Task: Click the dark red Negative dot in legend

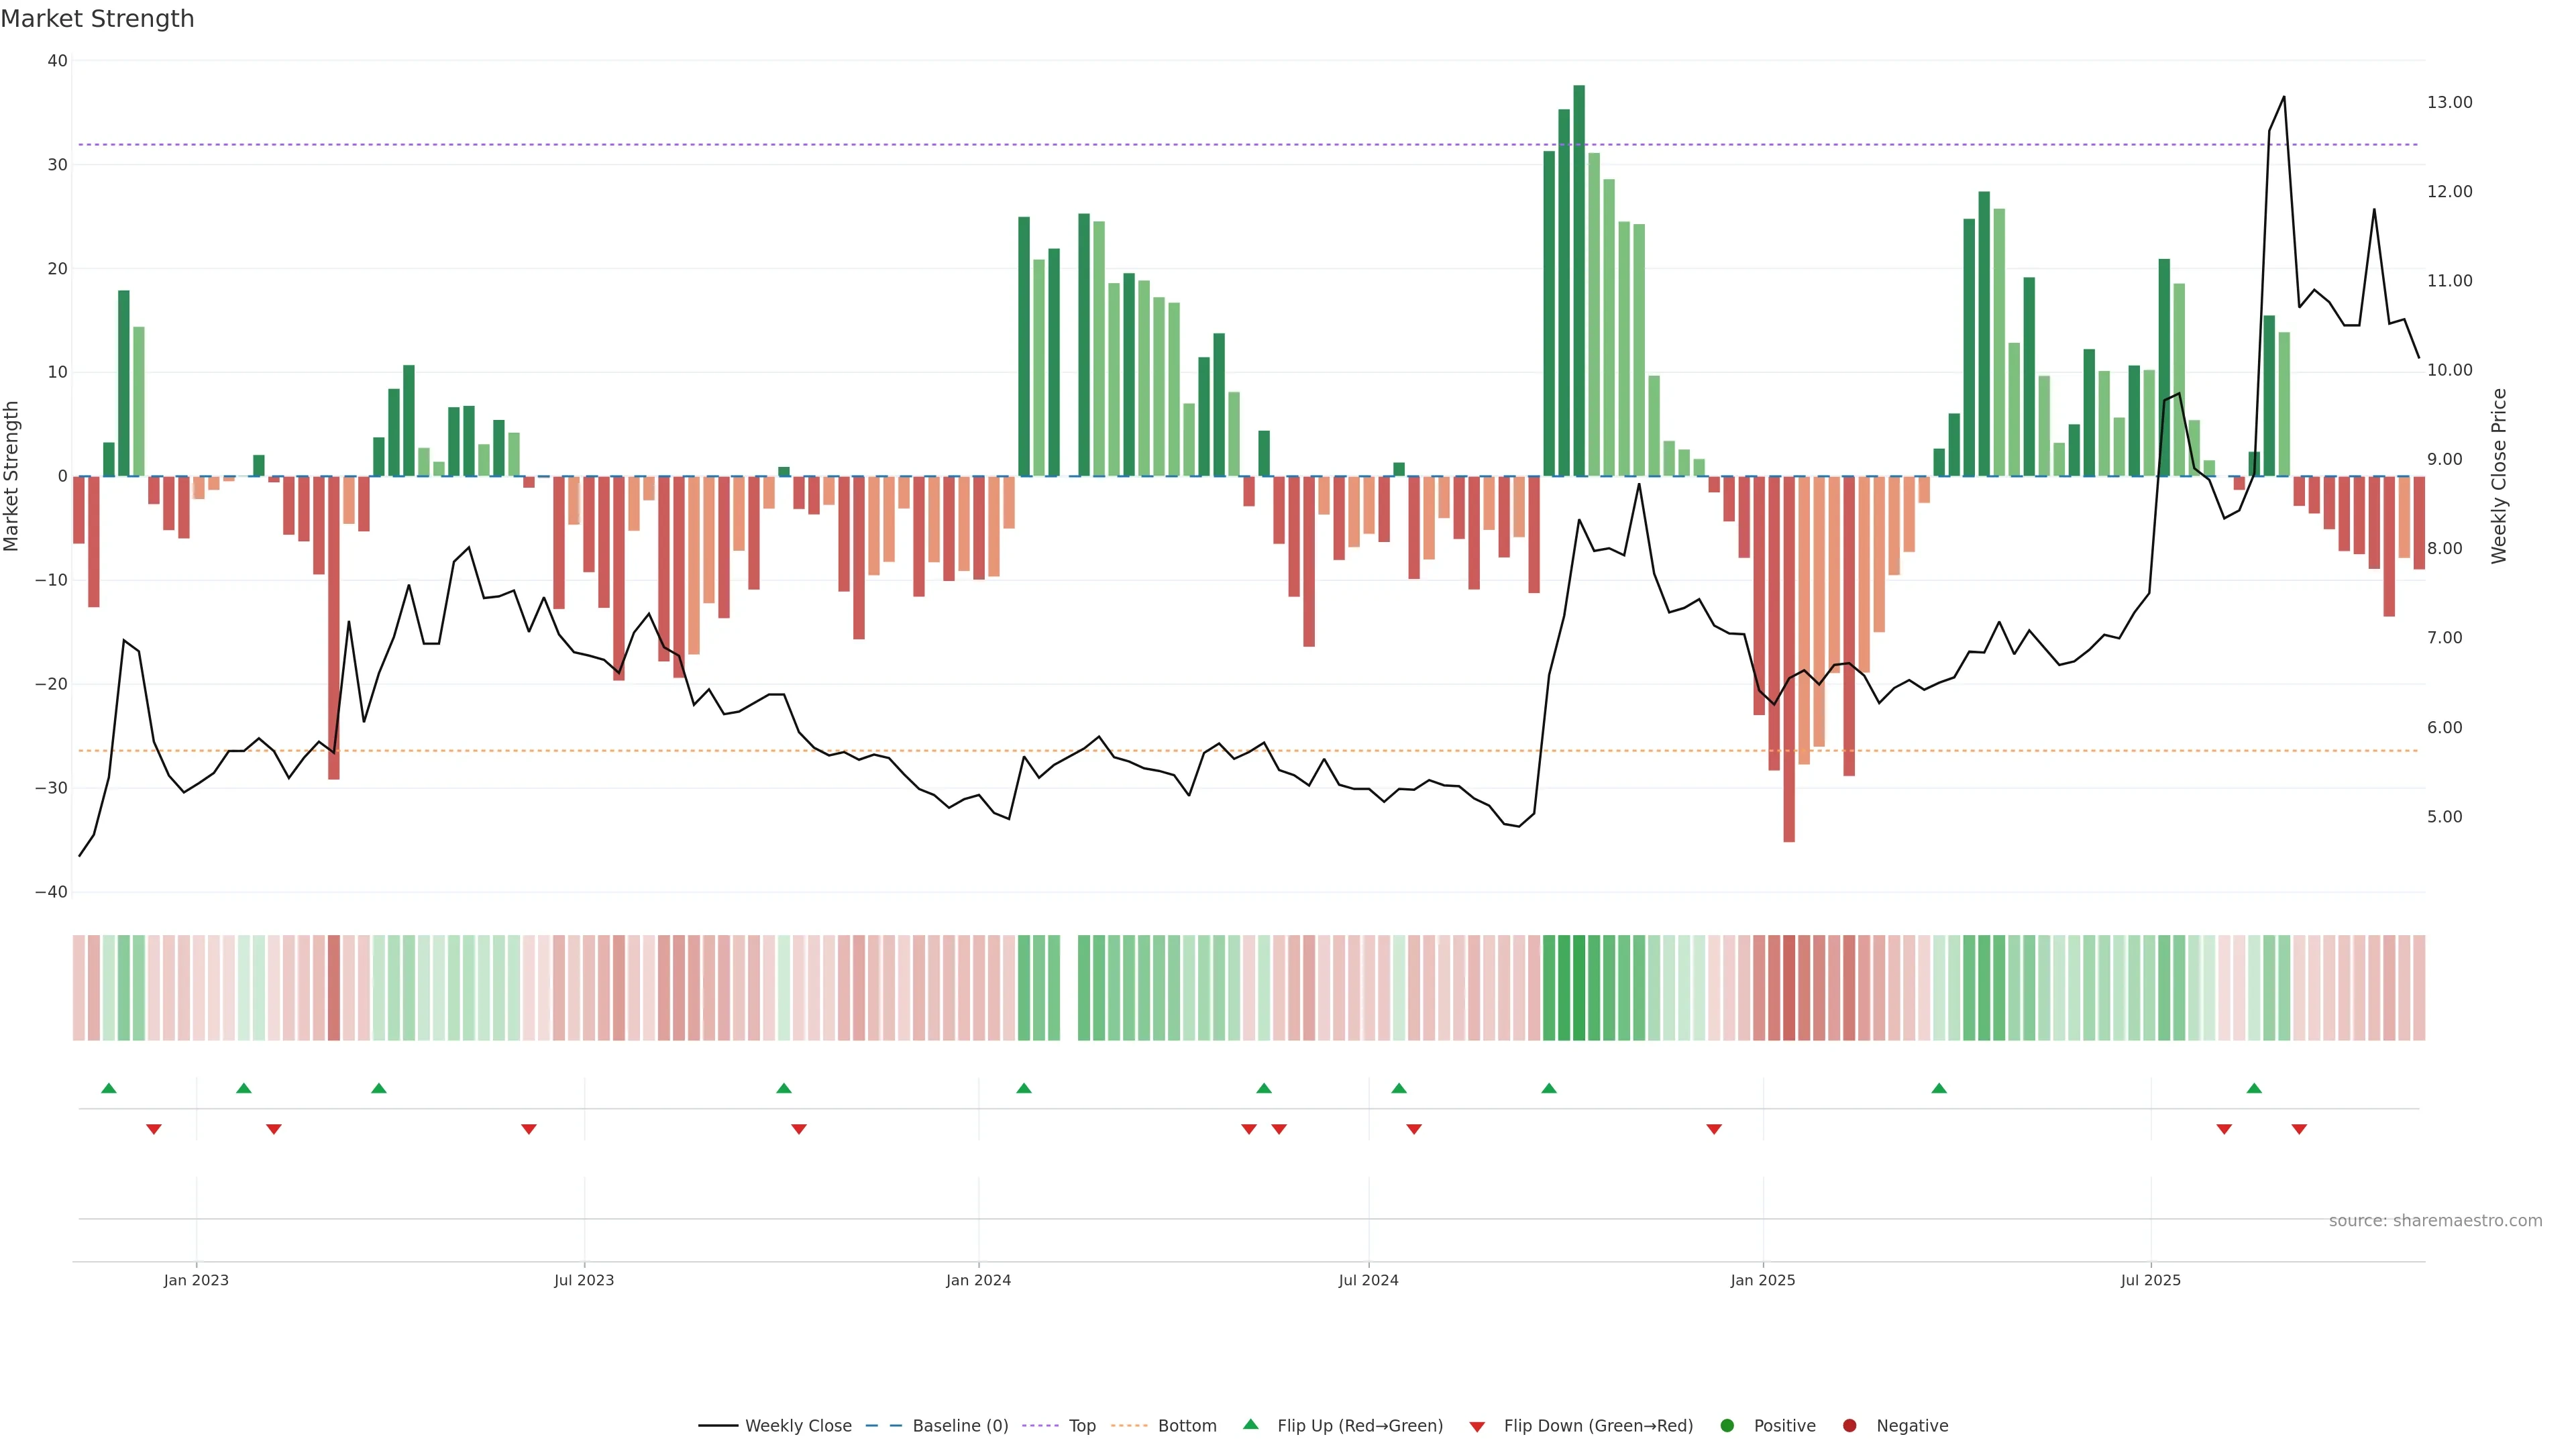Action: coord(1849,1425)
